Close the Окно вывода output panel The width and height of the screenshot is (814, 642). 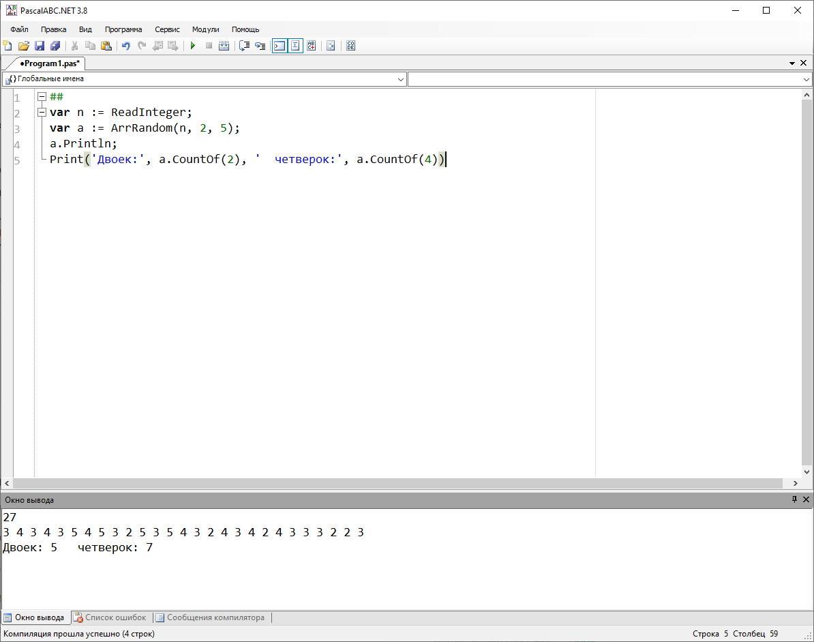806,499
